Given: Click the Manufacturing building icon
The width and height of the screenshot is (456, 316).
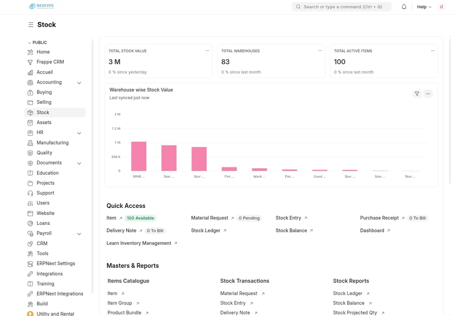Looking at the screenshot, I should (30, 143).
